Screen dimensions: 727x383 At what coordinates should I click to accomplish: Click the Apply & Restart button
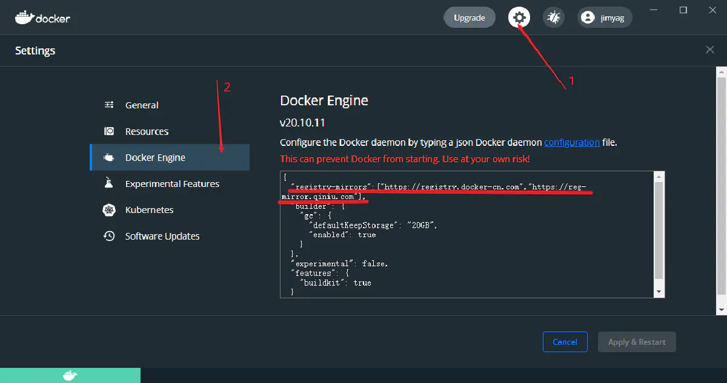tap(637, 342)
